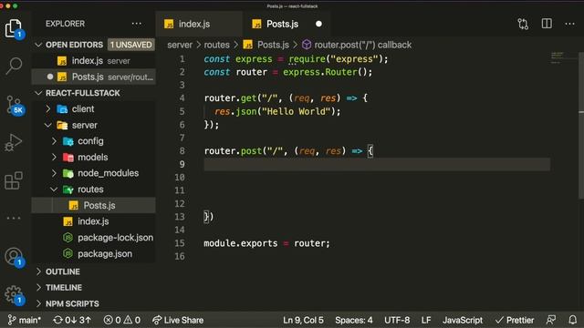Click the Posts.js breadcrumb

click(273, 45)
